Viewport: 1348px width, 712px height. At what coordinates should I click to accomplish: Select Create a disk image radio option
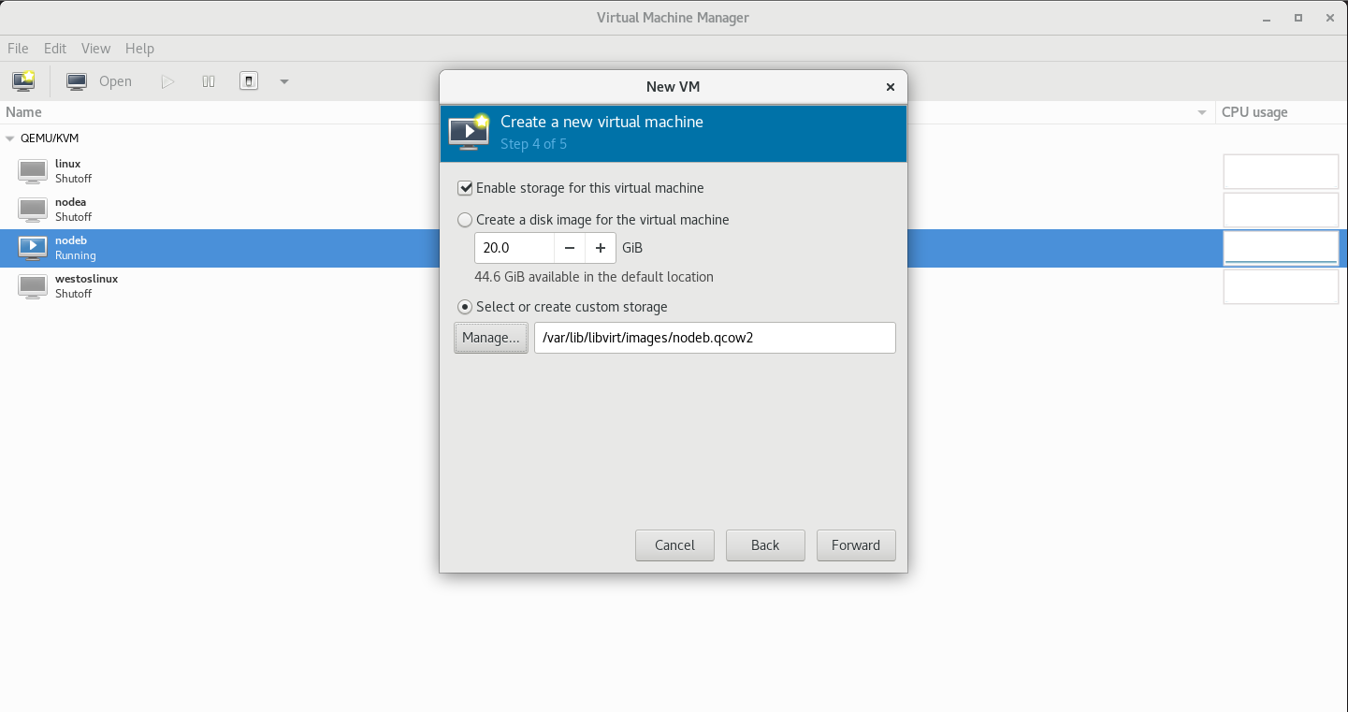(x=465, y=220)
